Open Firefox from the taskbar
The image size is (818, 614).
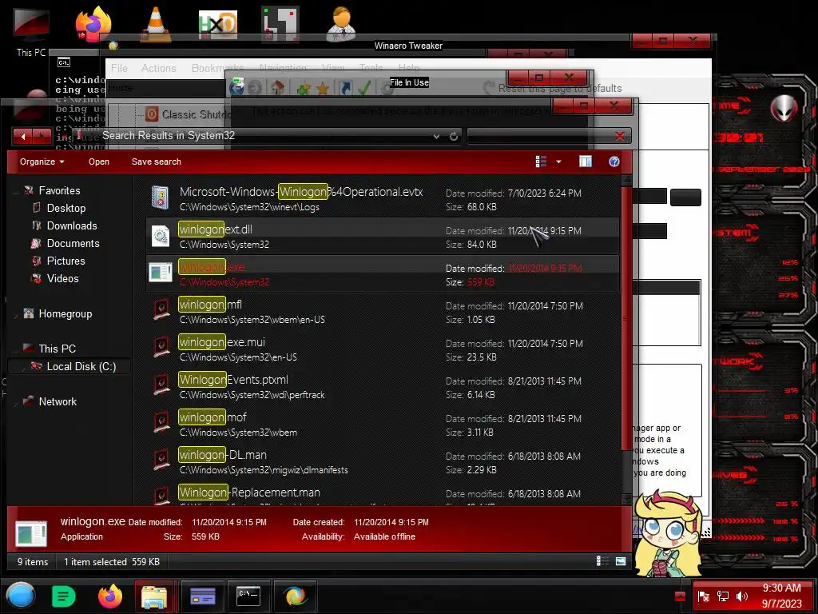click(110, 596)
